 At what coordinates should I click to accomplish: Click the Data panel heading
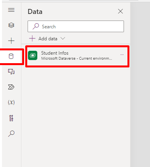[x=35, y=12]
